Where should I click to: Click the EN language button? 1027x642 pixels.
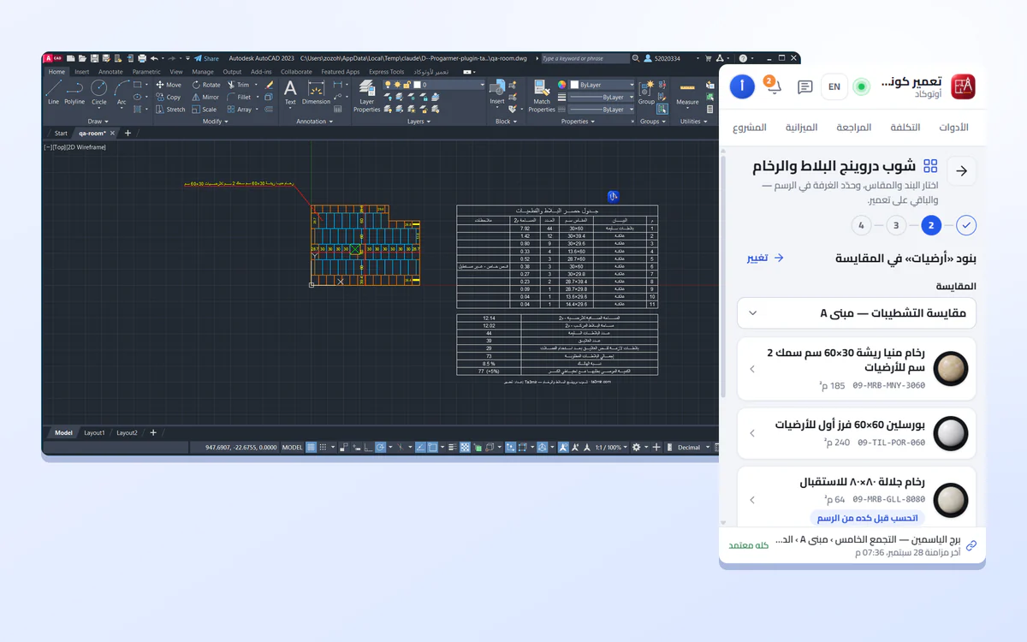pyautogui.click(x=834, y=86)
